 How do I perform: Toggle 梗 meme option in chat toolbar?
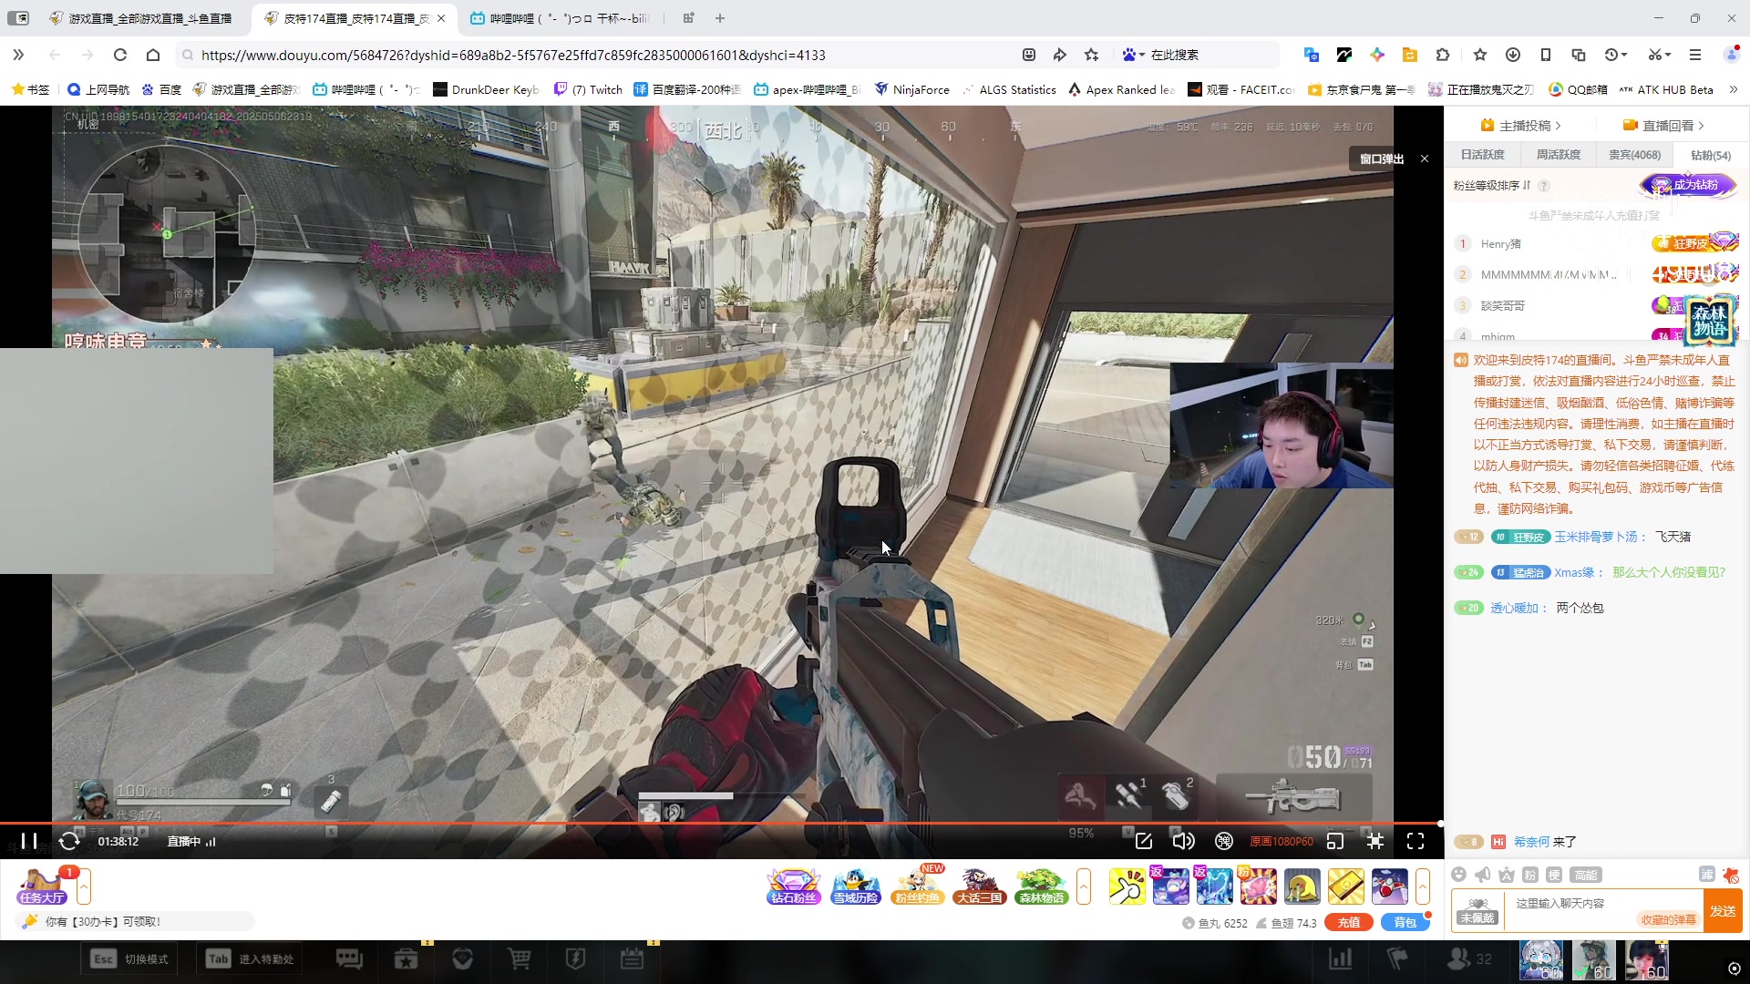click(1554, 875)
